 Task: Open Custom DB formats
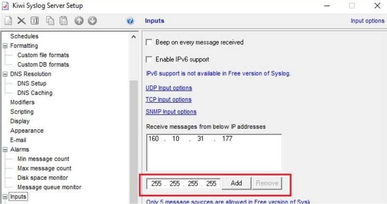pos(43,65)
